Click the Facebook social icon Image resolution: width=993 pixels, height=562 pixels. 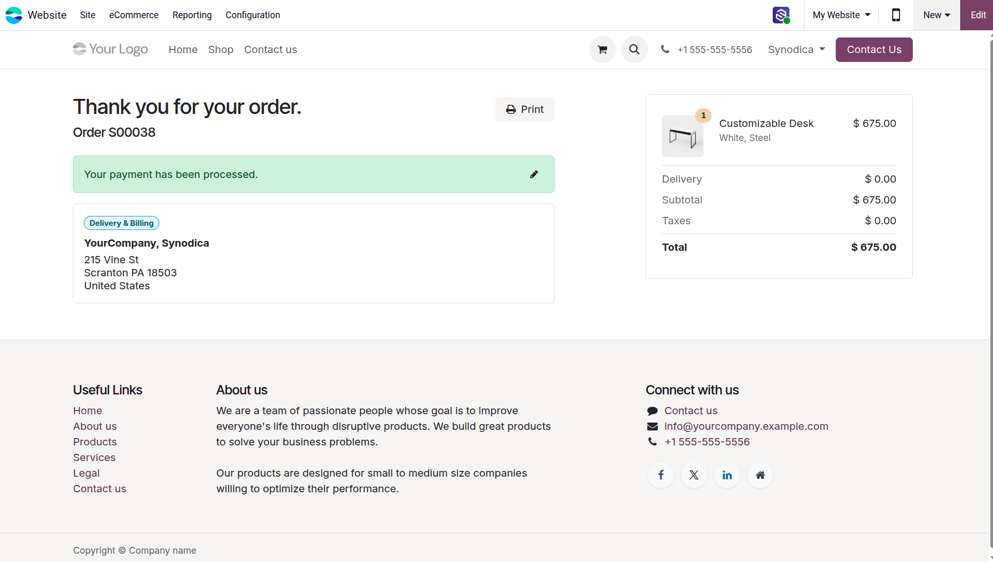(661, 475)
